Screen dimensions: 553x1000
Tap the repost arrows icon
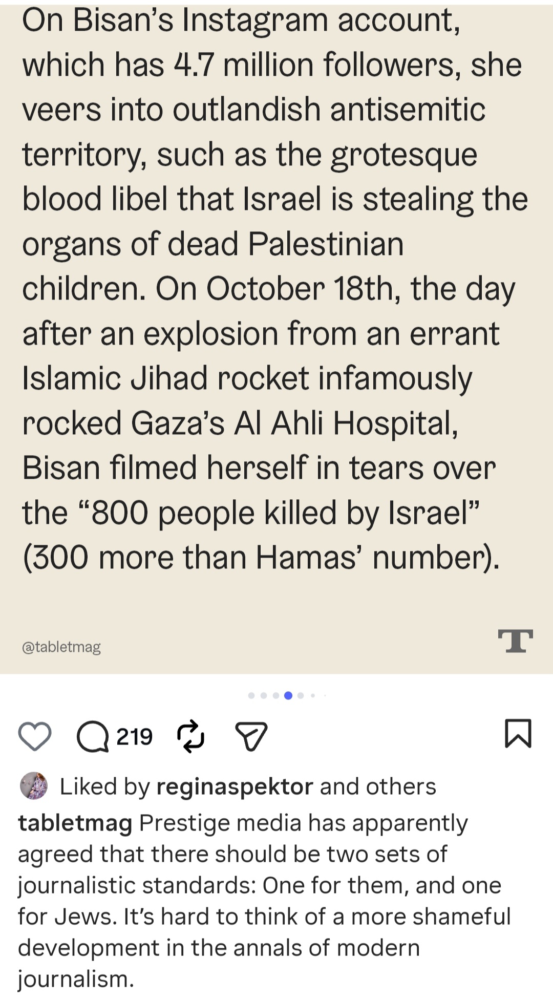[x=190, y=736]
